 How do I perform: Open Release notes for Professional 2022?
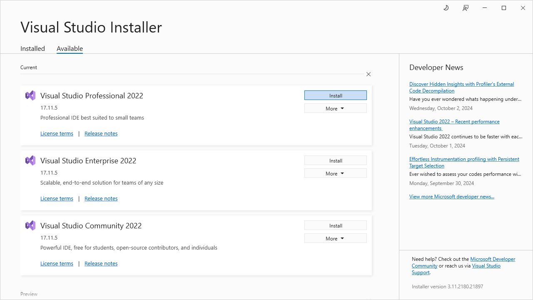pyautogui.click(x=101, y=133)
